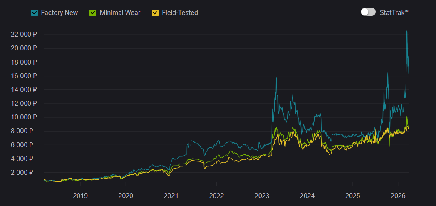Viewport: 436px width, 206px height.
Task: Select the 2025 year axis label
Action: pyautogui.click(x=352, y=196)
